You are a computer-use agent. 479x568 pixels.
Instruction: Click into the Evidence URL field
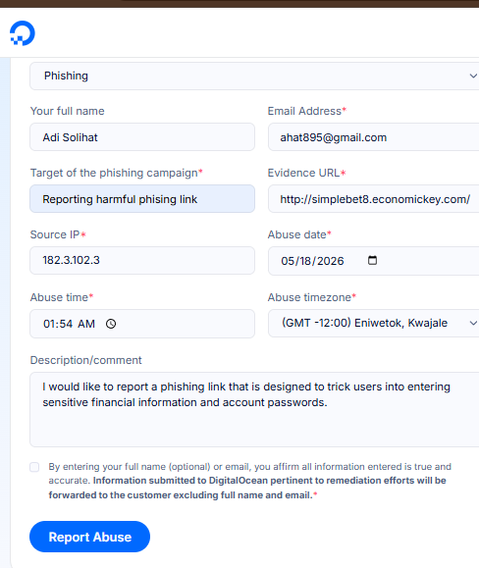point(374,199)
